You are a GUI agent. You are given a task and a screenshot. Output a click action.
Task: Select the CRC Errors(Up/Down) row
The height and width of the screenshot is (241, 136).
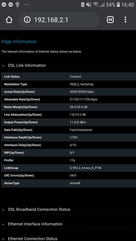[x=69, y=175]
